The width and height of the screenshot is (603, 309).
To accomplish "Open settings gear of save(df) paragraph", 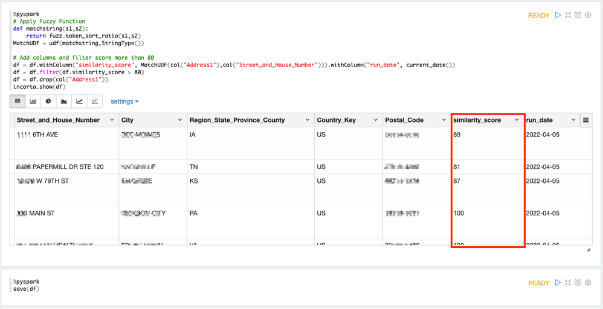I will pos(588,283).
